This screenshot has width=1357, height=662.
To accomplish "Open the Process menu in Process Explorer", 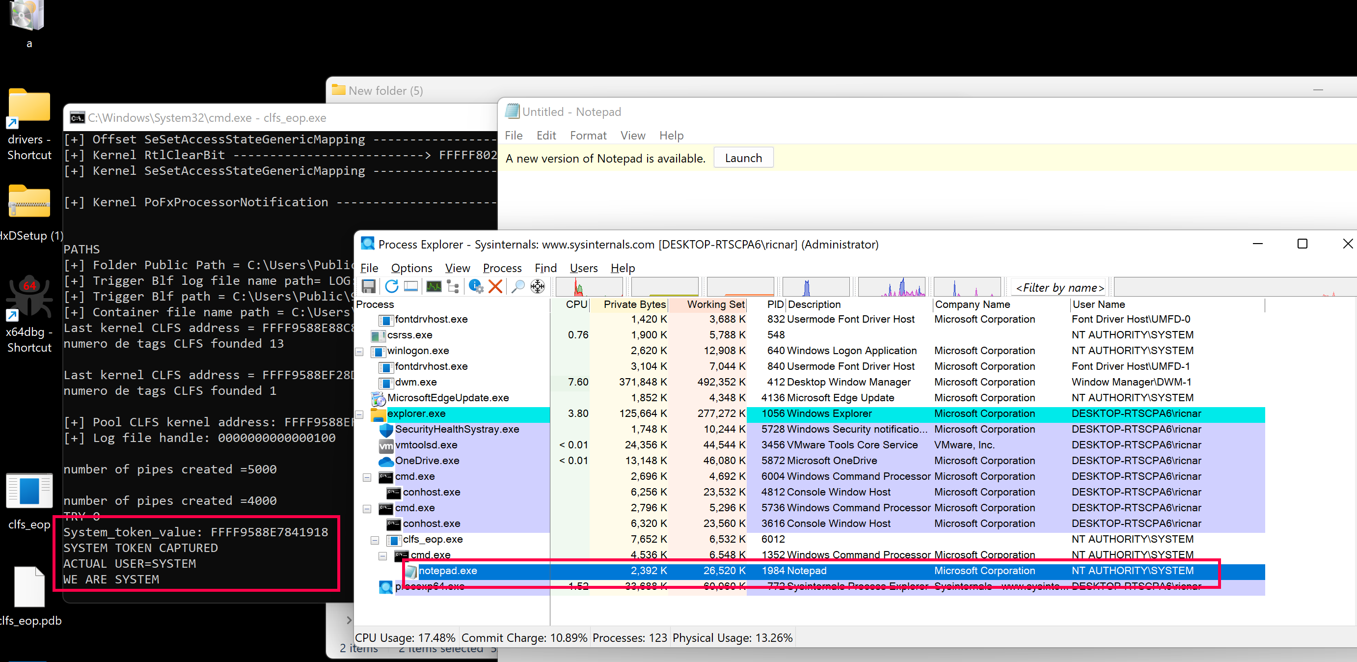I will click(x=501, y=267).
